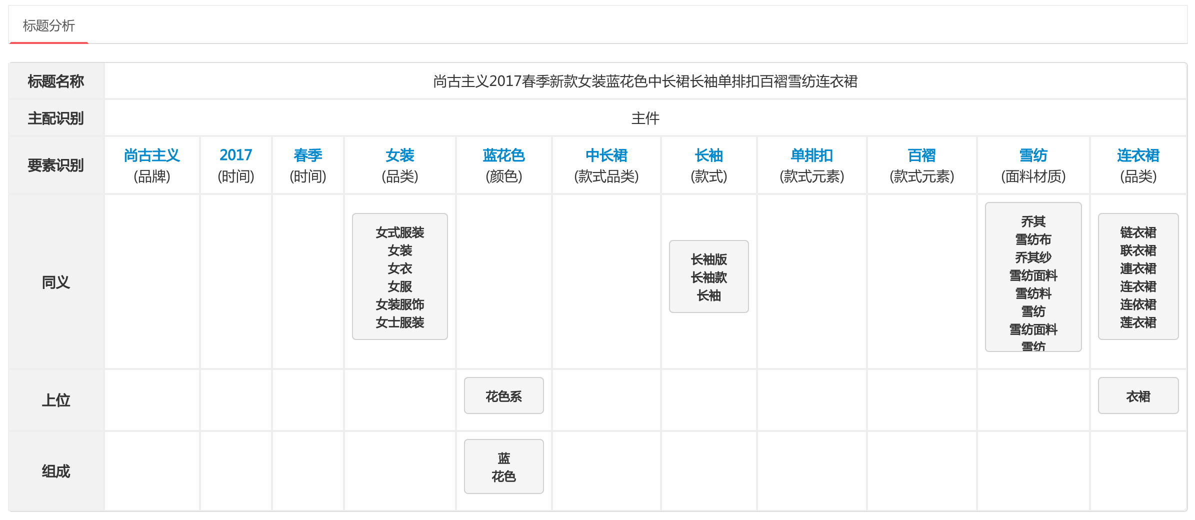Select the 女装服饰 synonym

click(x=400, y=304)
